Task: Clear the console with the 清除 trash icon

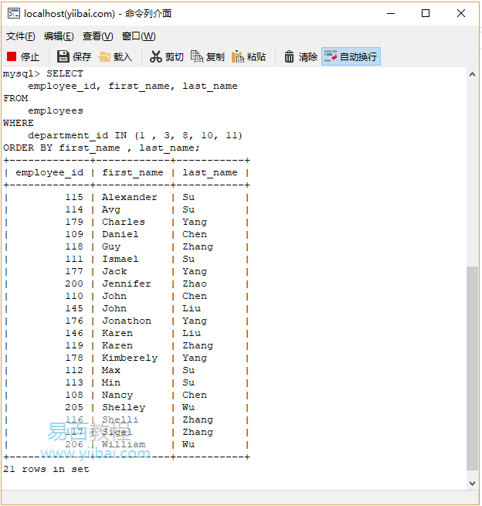Action: click(290, 56)
